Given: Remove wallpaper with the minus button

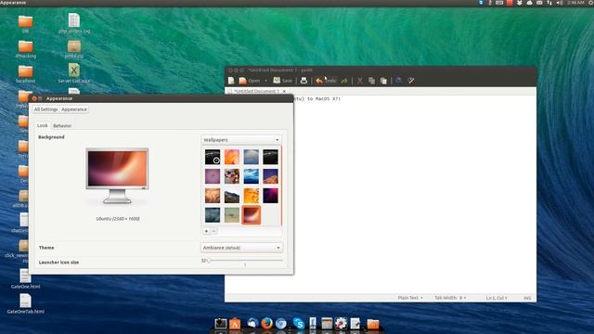Looking at the screenshot, I should click(213, 231).
